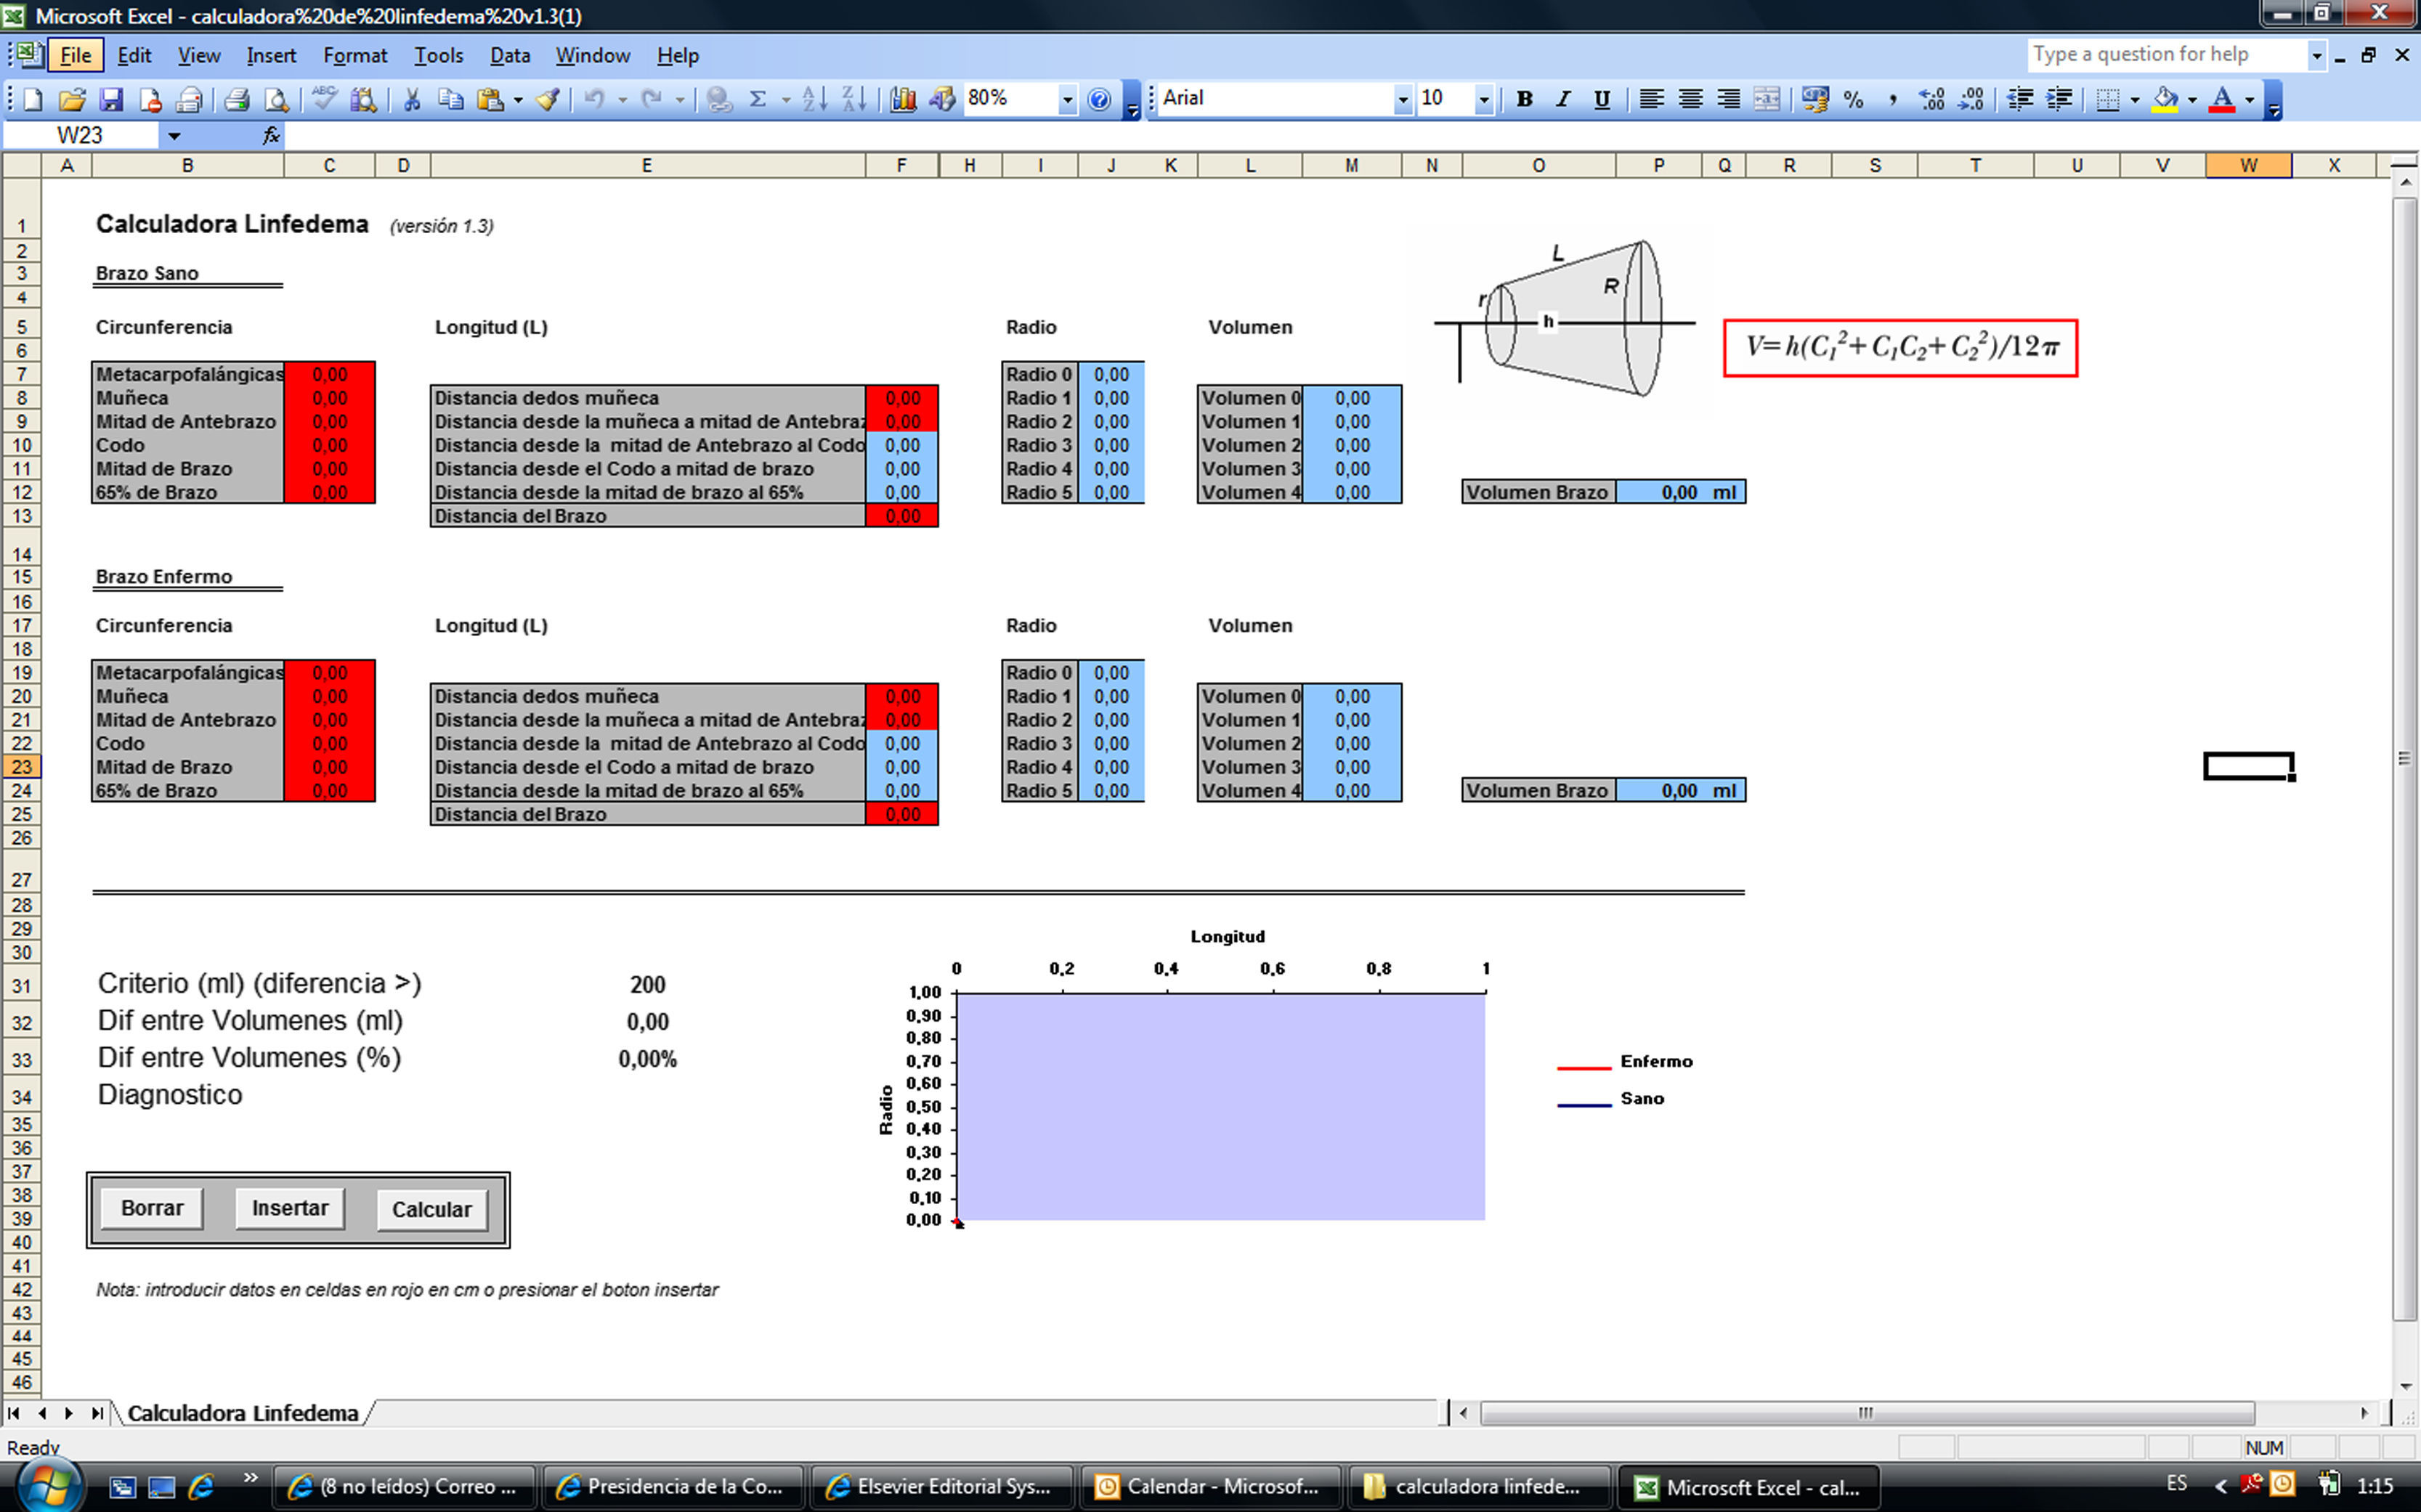
Task: Open the Format menu
Action: pos(354,56)
